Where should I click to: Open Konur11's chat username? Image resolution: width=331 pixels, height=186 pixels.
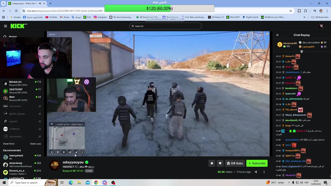[x=290, y=56]
